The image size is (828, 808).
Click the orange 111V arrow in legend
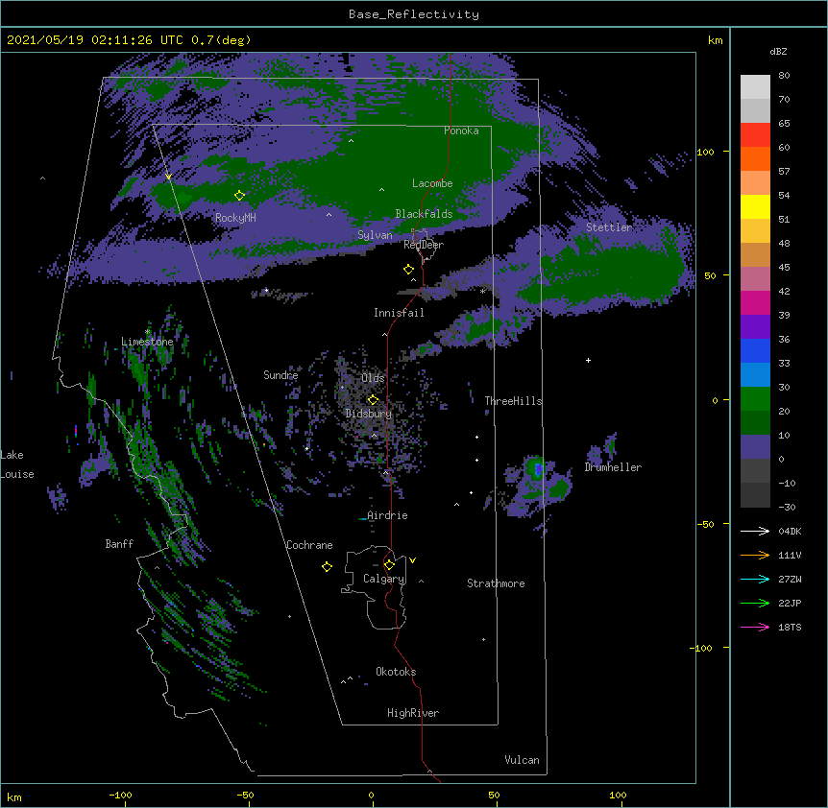755,555
